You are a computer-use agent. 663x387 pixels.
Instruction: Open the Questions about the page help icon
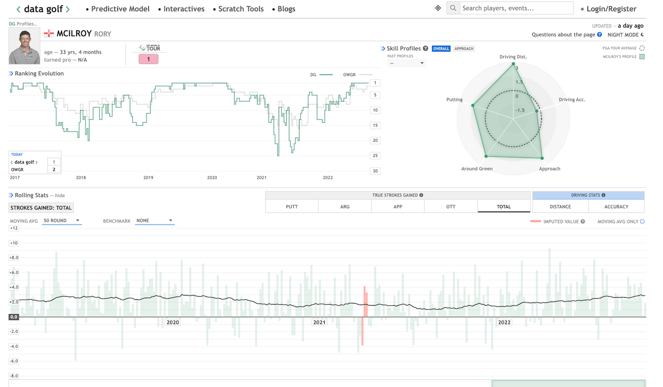click(600, 35)
